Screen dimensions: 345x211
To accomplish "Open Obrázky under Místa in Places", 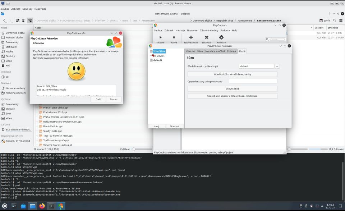I will pyautogui.click(x=10, y=56).
